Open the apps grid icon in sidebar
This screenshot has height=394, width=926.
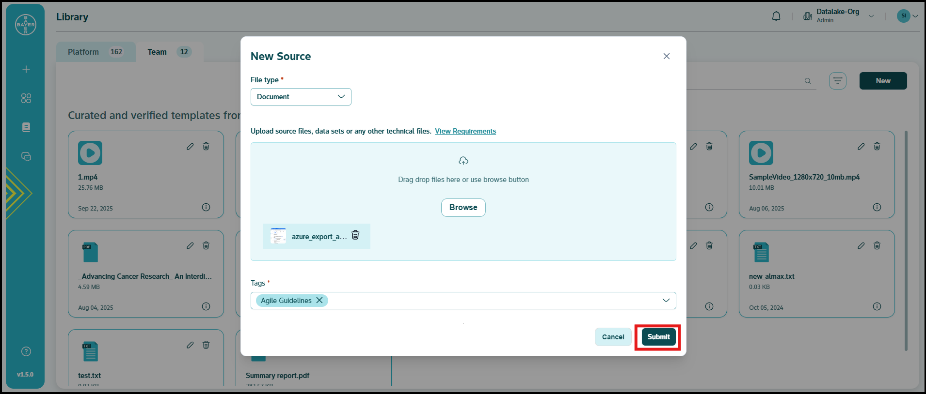pyautogui.click(x=26, y=98)
